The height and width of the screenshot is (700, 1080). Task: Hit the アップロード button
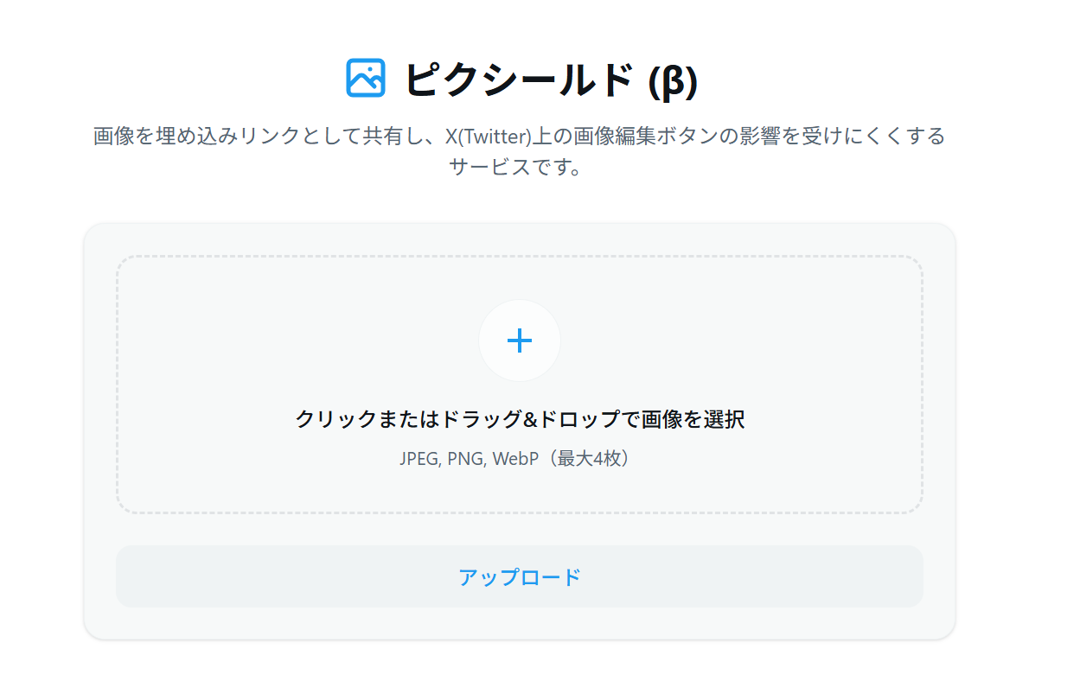click(520, 576)
